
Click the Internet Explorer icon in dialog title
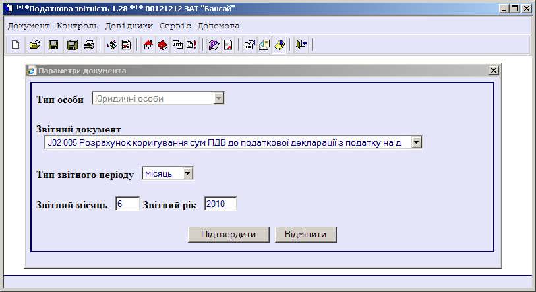[x=32, y=71]
